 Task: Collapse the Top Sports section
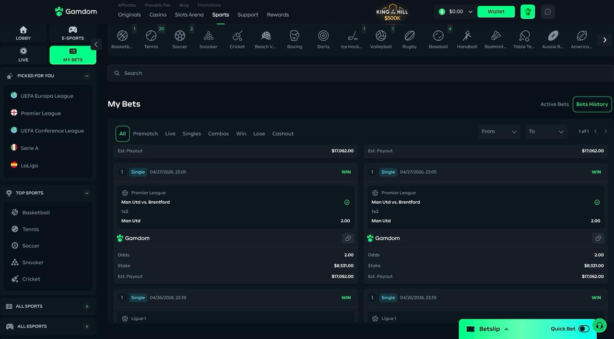pyautogui.click(x=87, y=193)
